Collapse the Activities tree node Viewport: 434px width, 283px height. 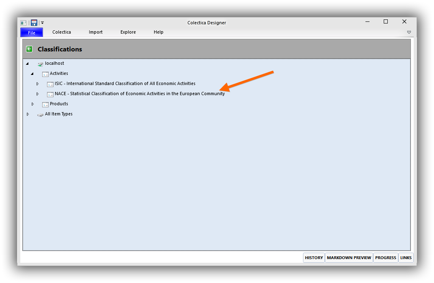[x=32, y=74]
